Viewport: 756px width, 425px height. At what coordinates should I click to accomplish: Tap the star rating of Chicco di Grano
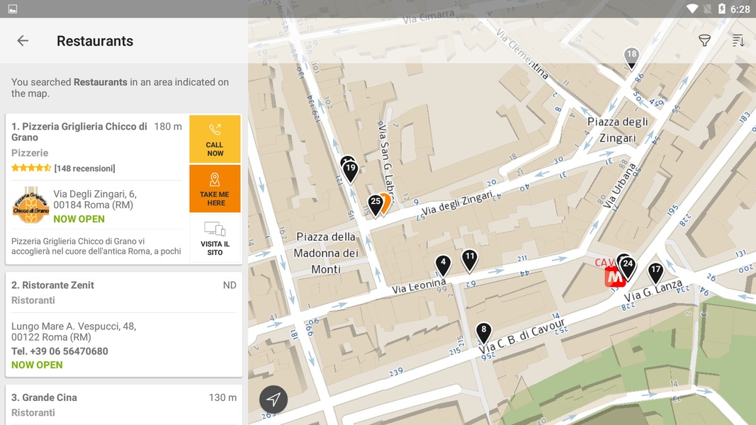[31, 168]
